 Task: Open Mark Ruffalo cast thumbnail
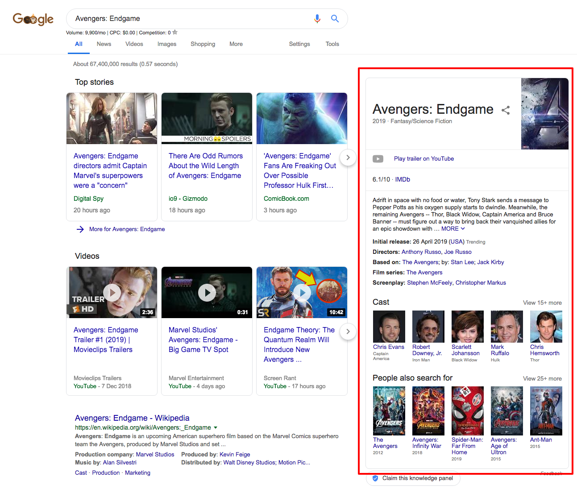507,327
